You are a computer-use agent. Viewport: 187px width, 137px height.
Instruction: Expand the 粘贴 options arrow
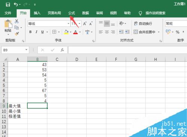8,34
